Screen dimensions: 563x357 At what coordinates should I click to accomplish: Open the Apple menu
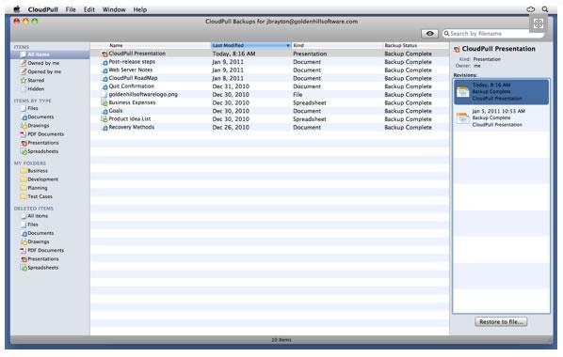click(17, 9)
